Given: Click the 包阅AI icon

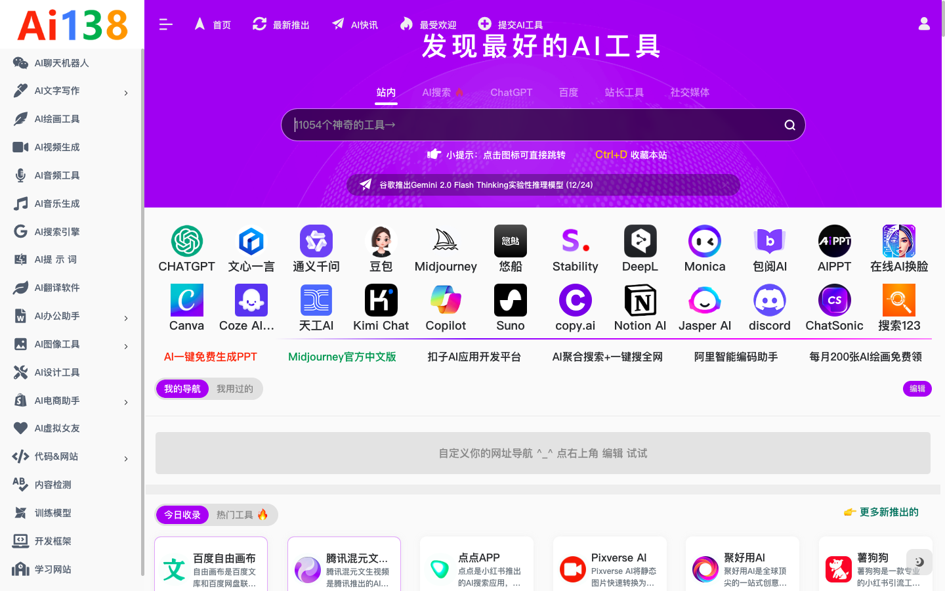Looking at the screenshot, I should pyautogui.click(x=770, y=241).
